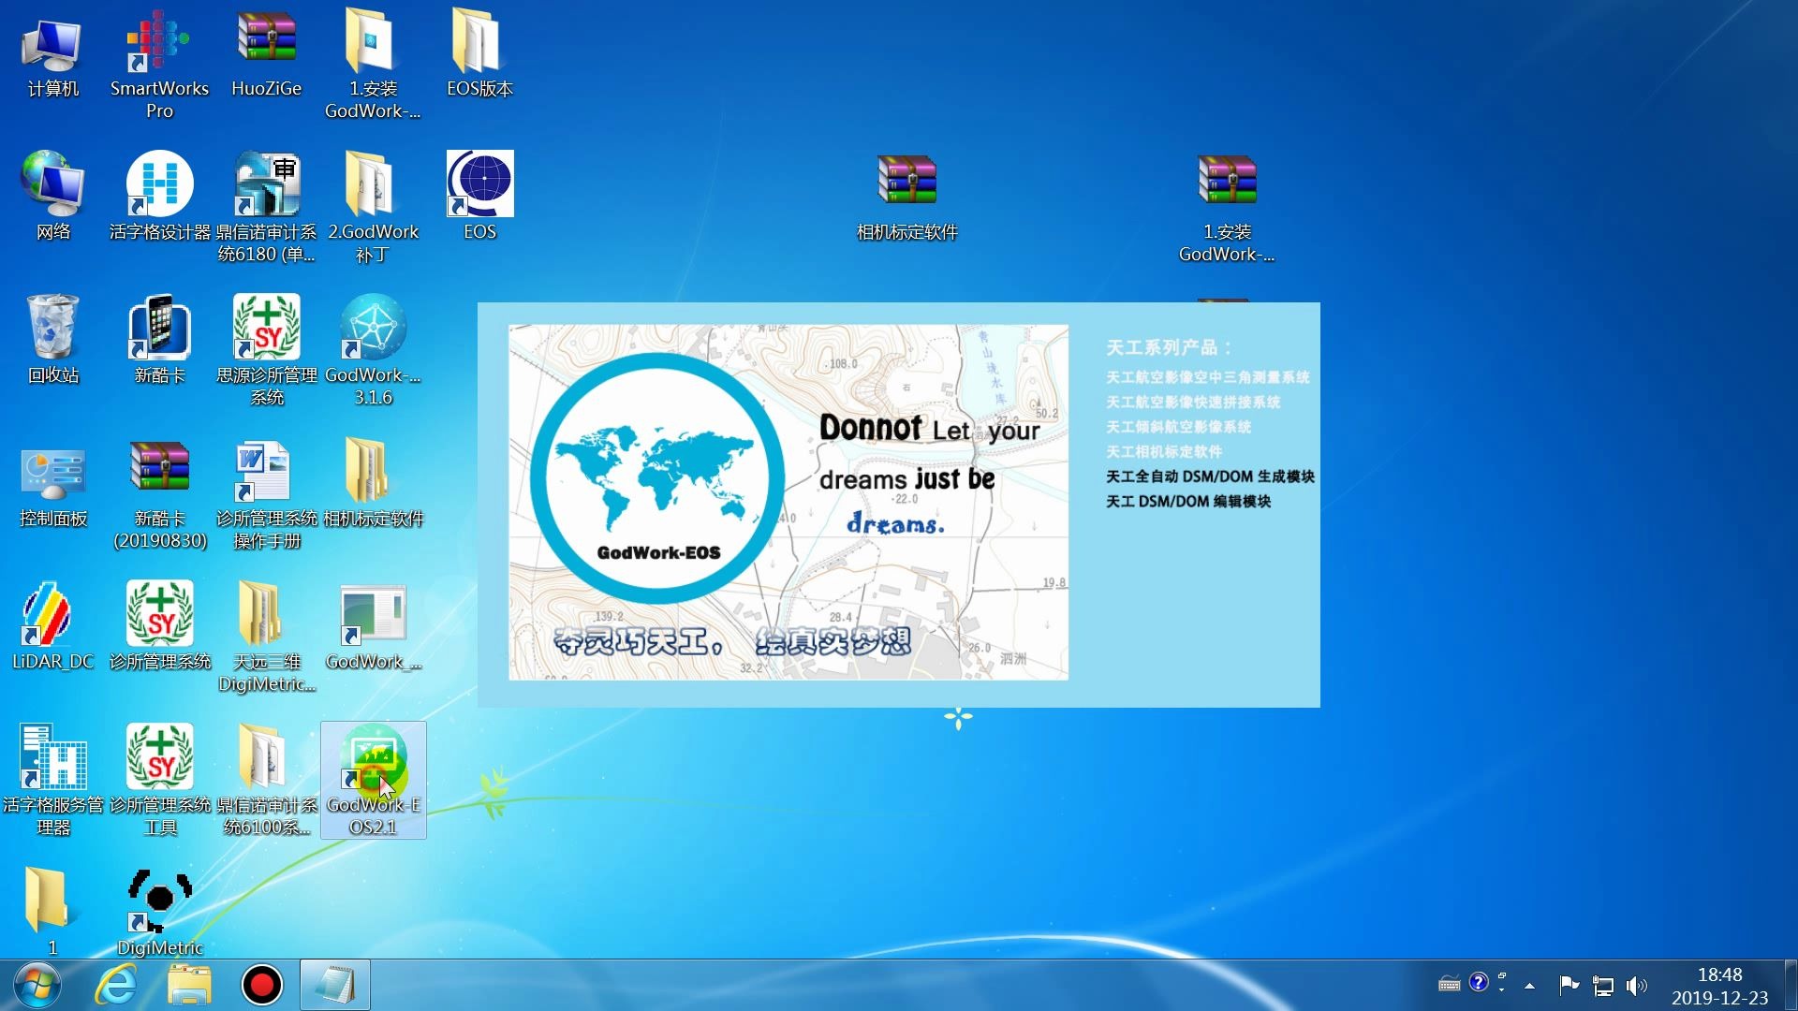The image size is (1798, 1011).
Task: Open the Windows Start menu
Action: coord(37,985)
